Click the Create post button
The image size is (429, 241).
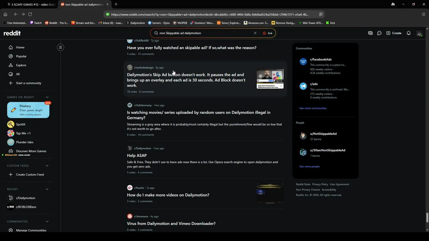coord(394,33)
